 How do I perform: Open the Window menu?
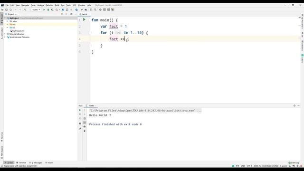81,5
